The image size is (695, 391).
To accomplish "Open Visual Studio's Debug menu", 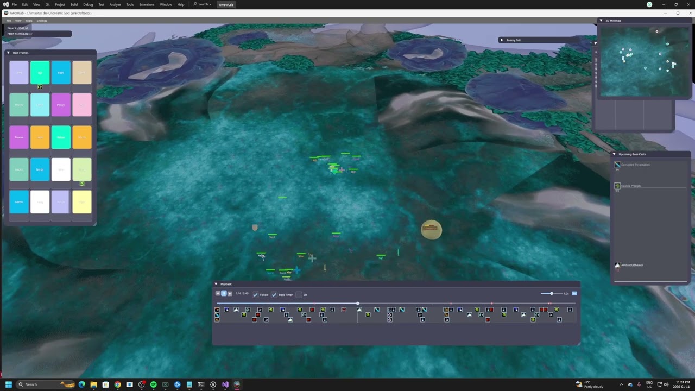I will (x=88, y=4).
